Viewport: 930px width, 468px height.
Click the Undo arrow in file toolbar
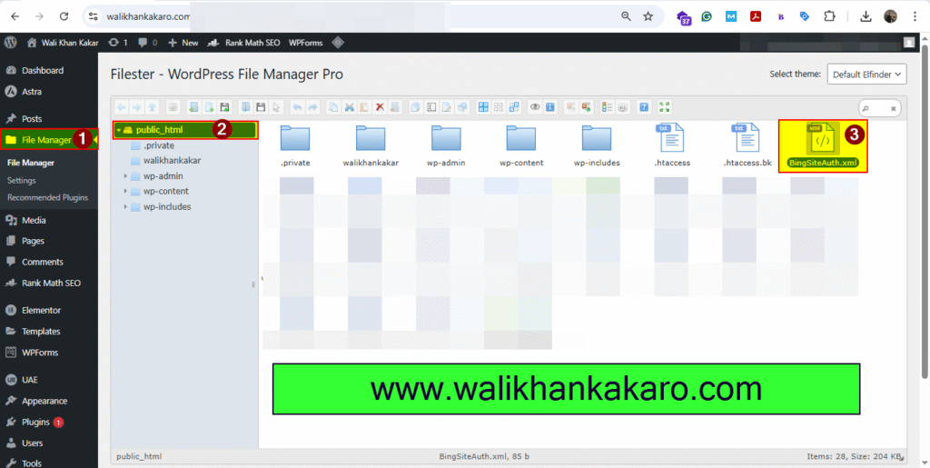297,107
